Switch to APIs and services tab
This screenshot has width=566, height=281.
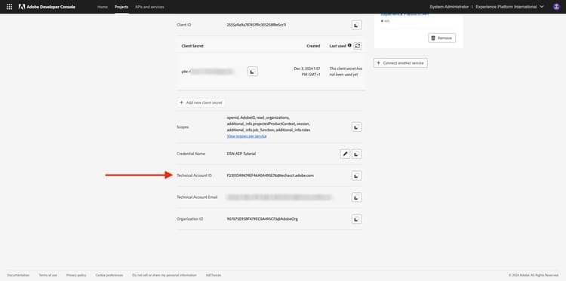click(x=149, y=7)
